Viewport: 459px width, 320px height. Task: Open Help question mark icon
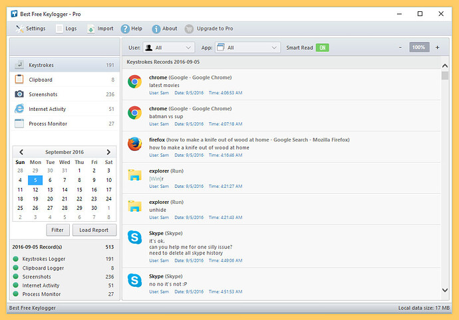[x=125, y=29]
